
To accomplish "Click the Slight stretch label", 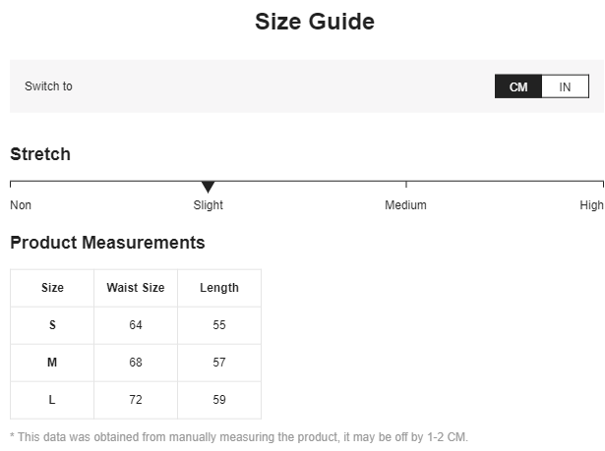I will coord(208,205).
